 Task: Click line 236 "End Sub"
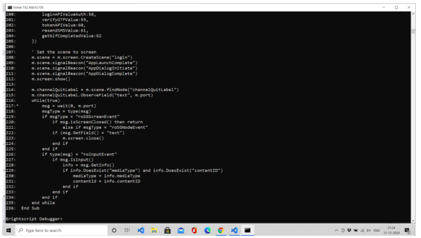30,208
